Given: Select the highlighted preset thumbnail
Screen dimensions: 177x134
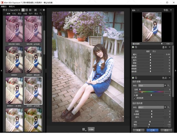Looking at the screenshot, I should (x=33, y=91).
